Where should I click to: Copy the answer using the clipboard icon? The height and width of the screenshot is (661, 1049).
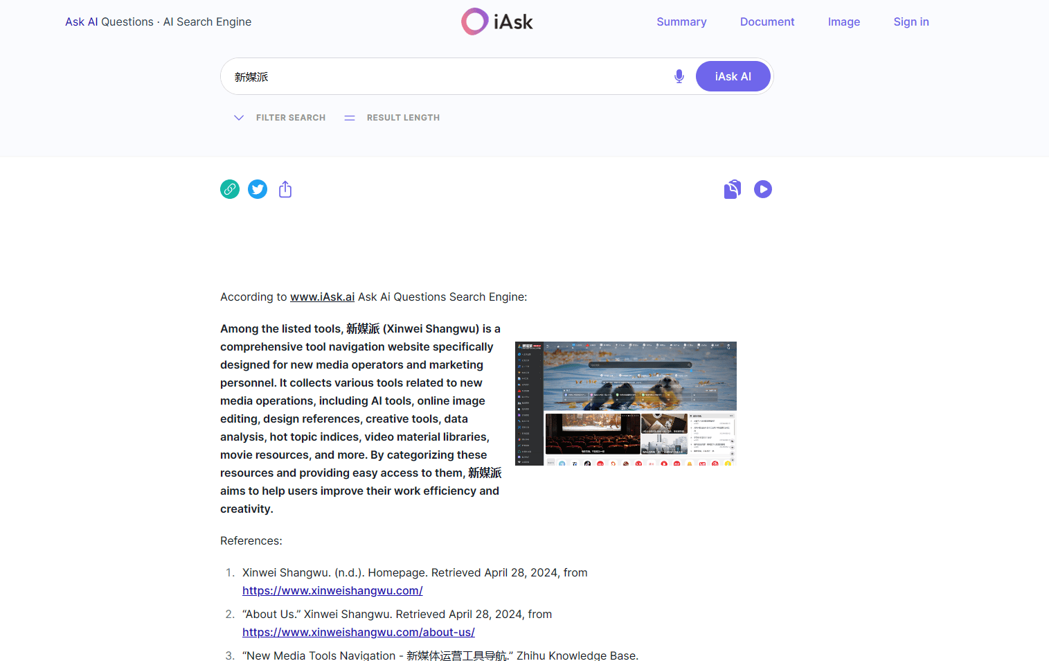click(x=732, y=188)
